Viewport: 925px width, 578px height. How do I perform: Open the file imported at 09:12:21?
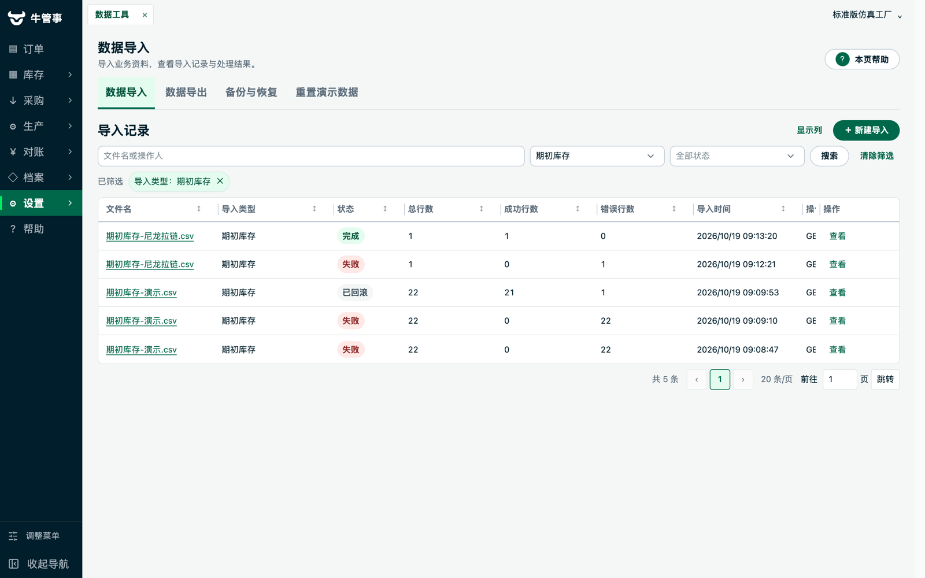pyautogui.click(x=150, y=264)
